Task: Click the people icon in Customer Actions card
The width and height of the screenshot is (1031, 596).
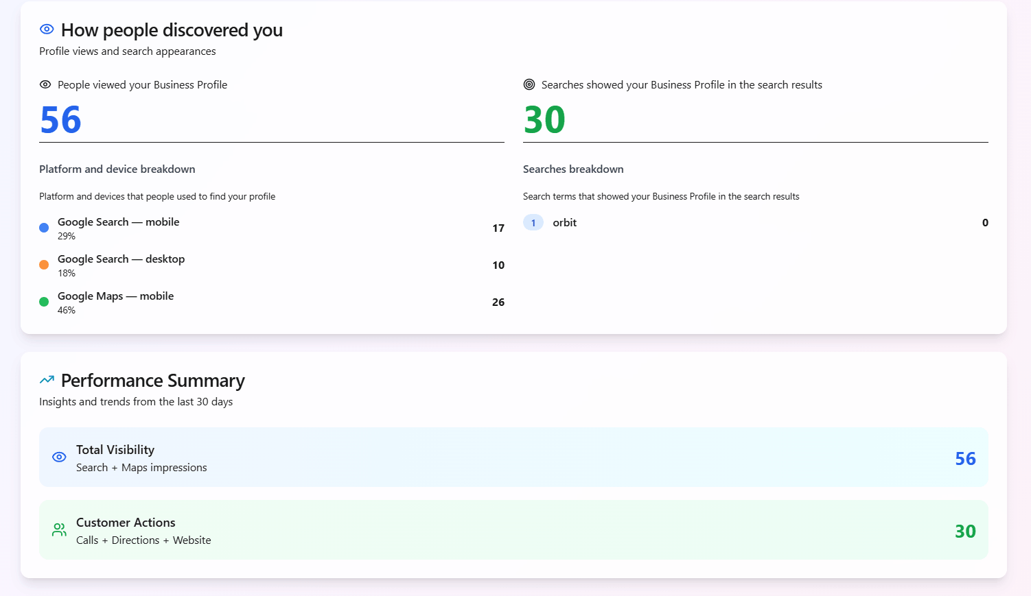Action: (x=60, y=529)
